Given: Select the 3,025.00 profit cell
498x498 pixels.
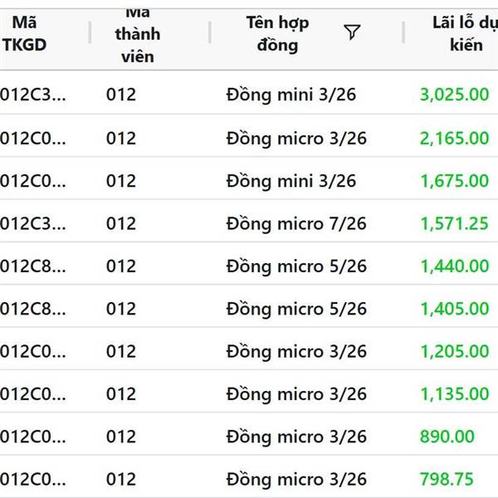Looking at the screenshot, I should [x=454, y=95].
